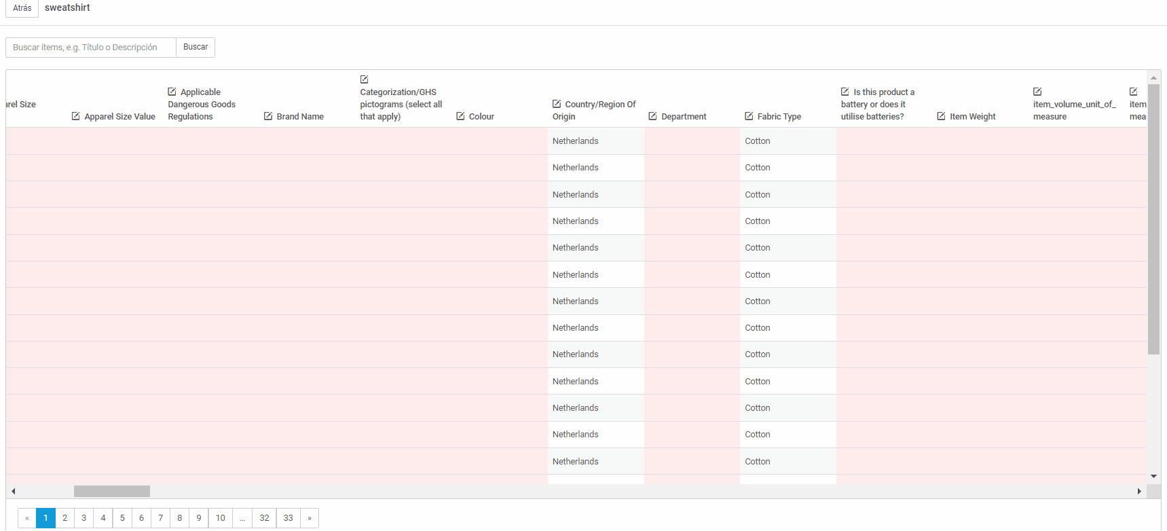
Task: Click edit icon next to Brand Name
Action: pos(268,116)
